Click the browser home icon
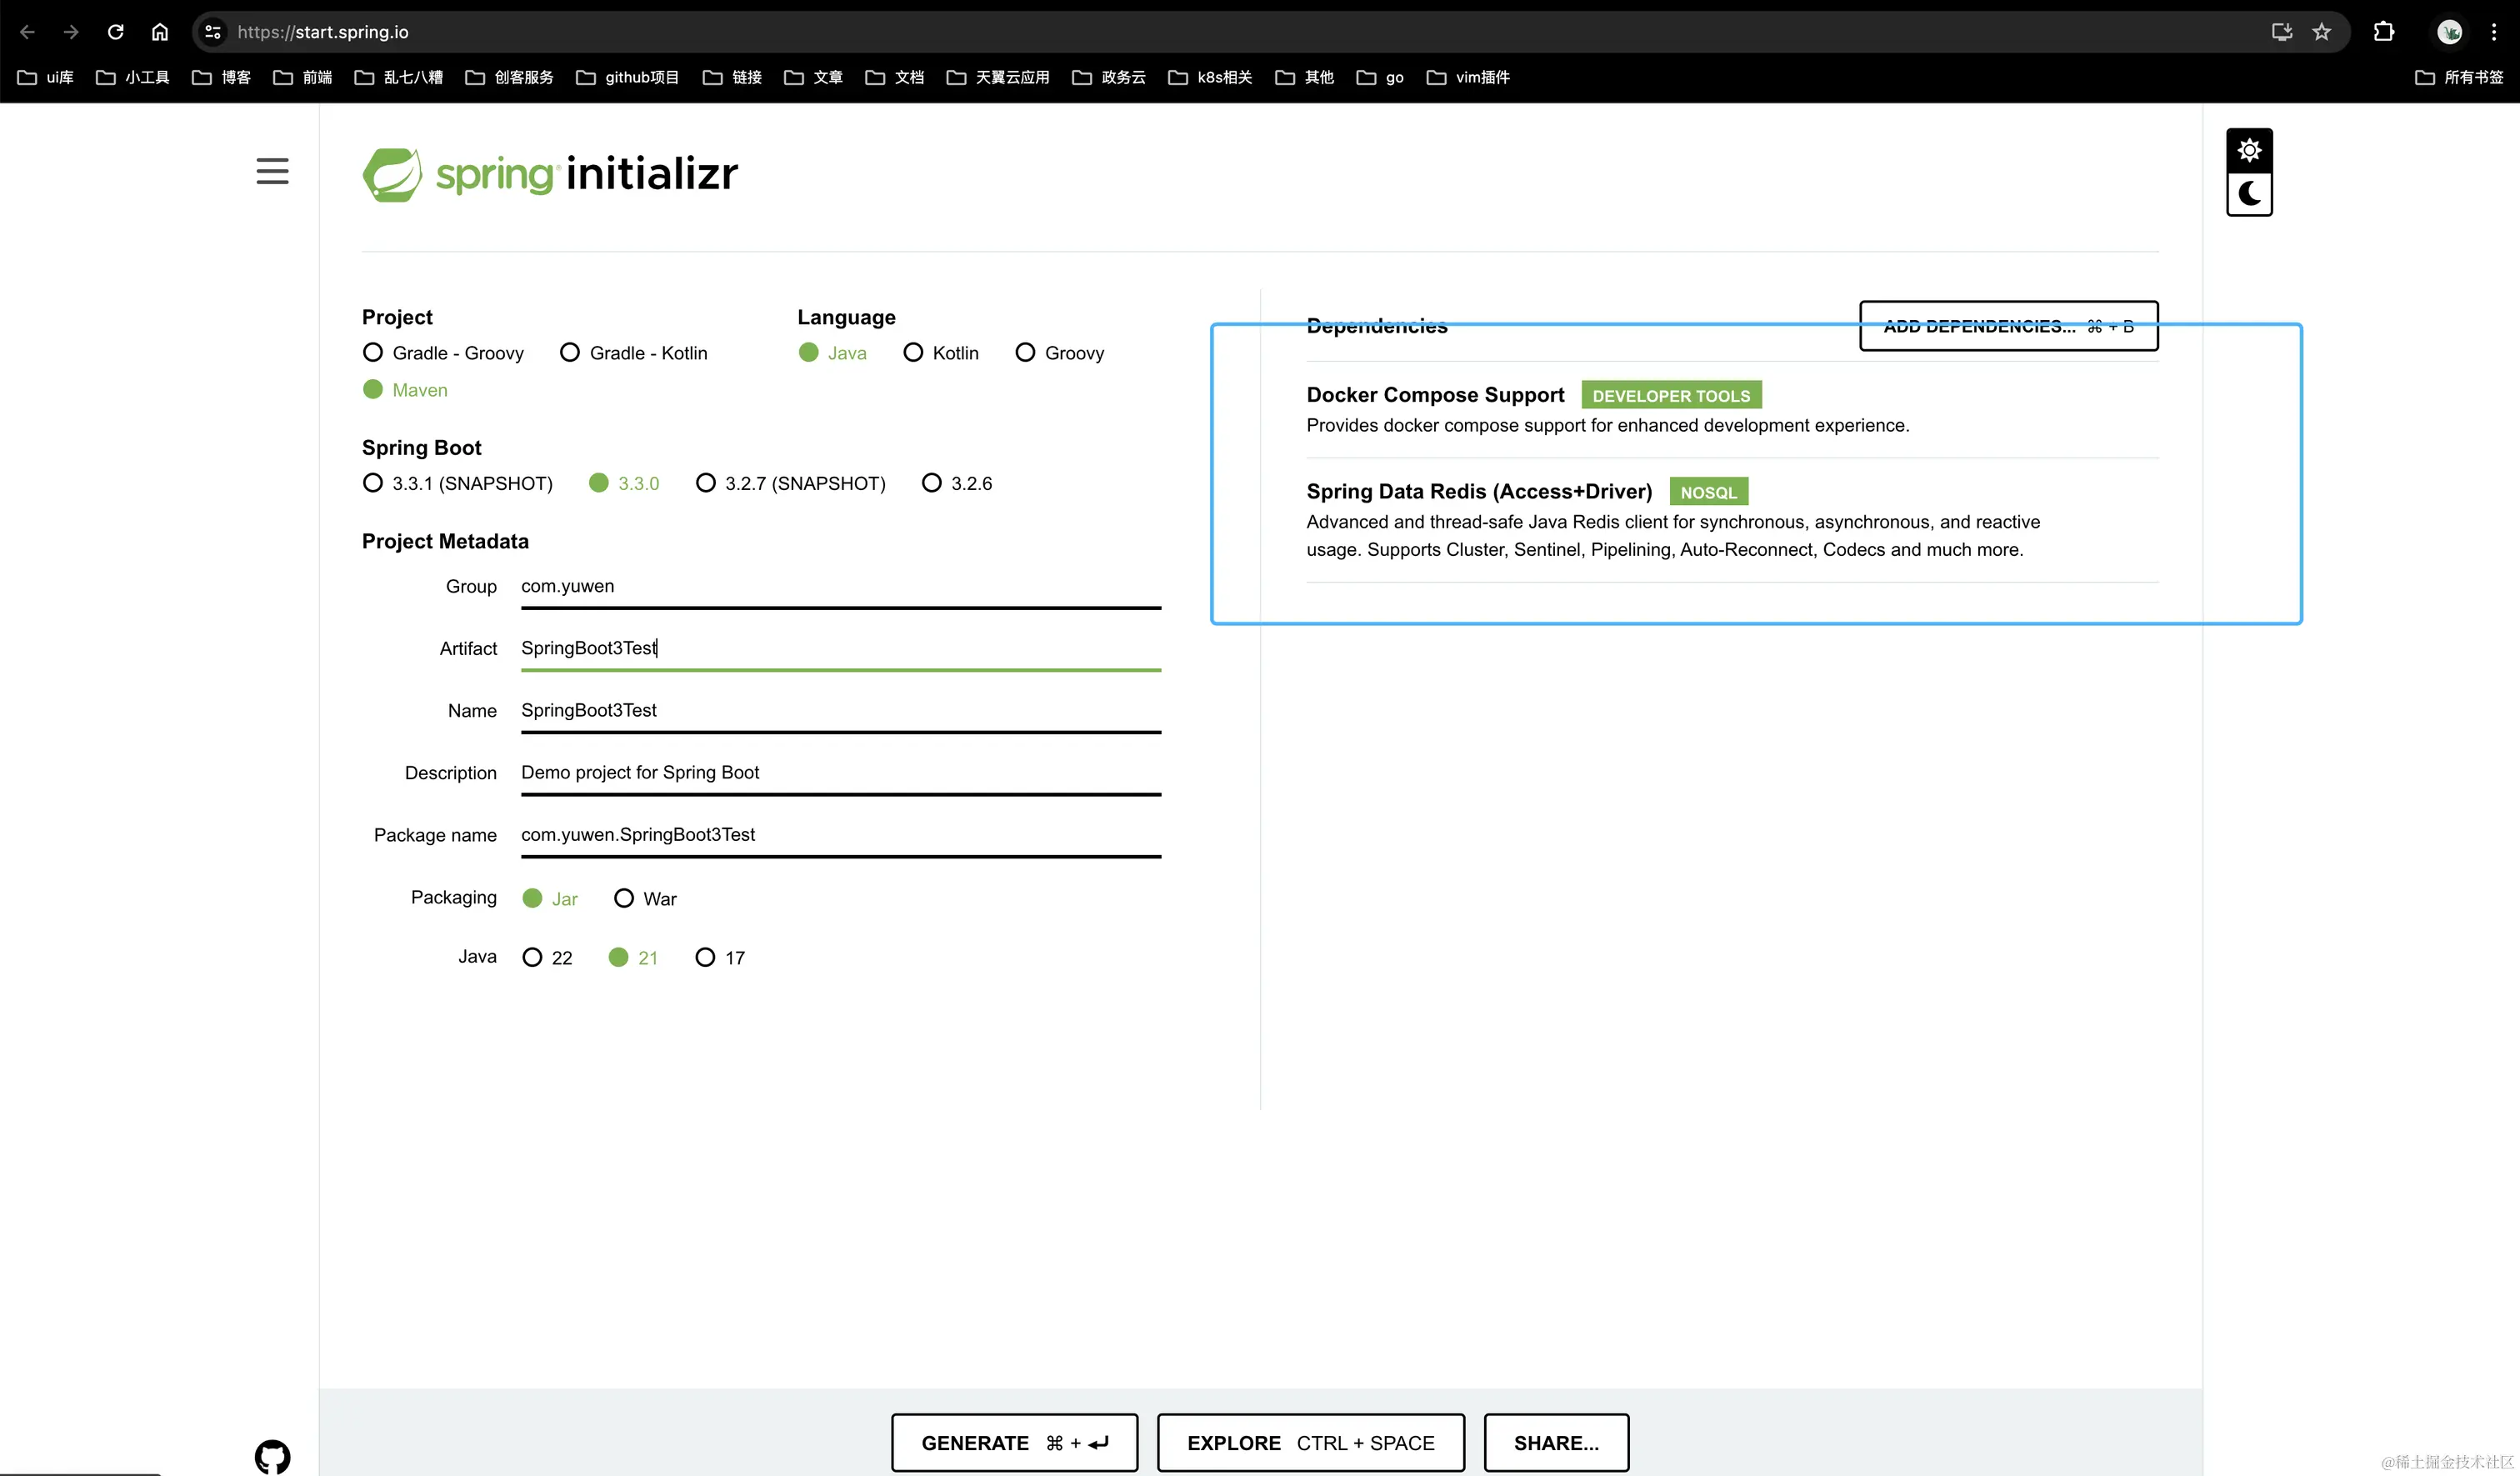Viewport: 2520px width, 1476px height. [160, 32]
